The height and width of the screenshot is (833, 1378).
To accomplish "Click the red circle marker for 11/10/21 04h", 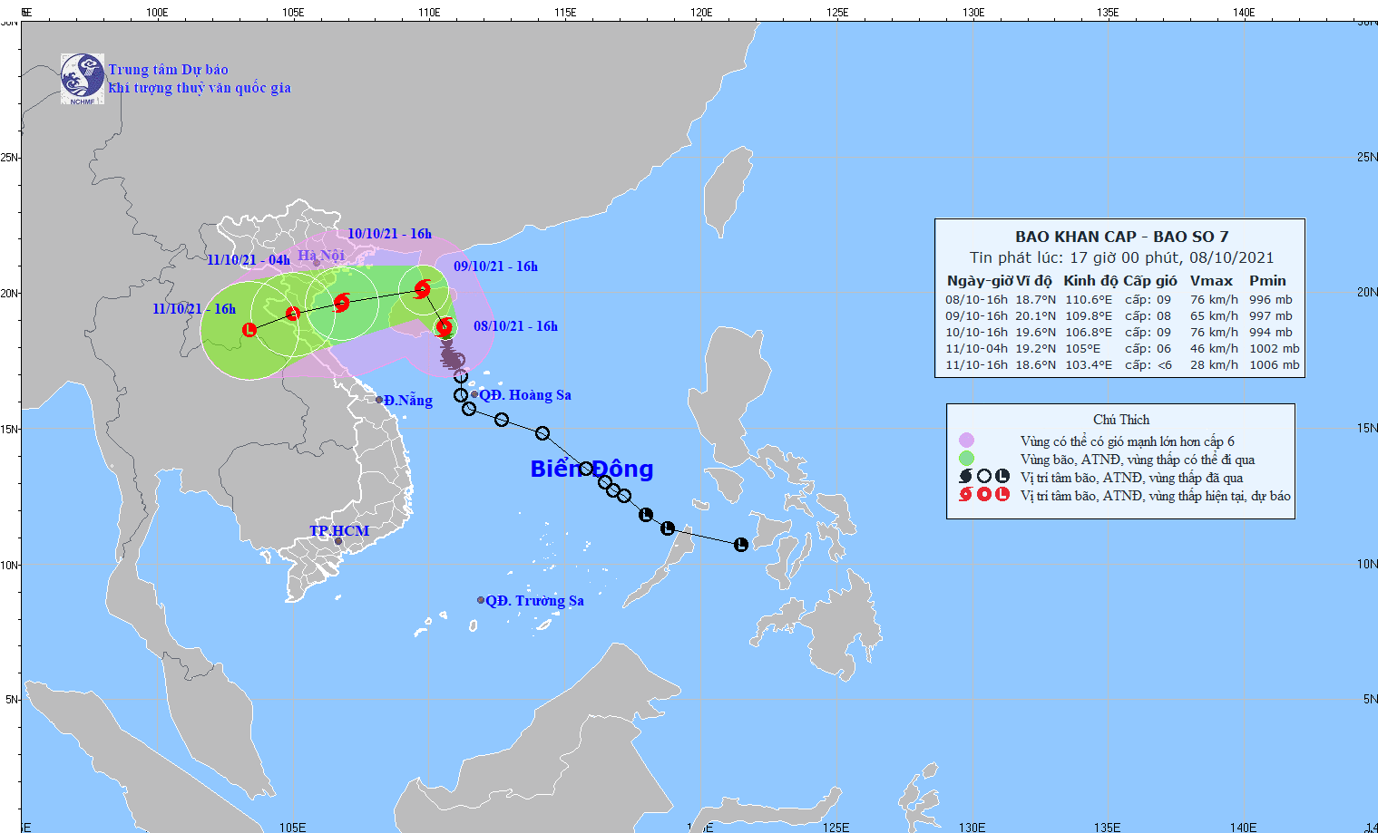I will [x=293, y=314].
